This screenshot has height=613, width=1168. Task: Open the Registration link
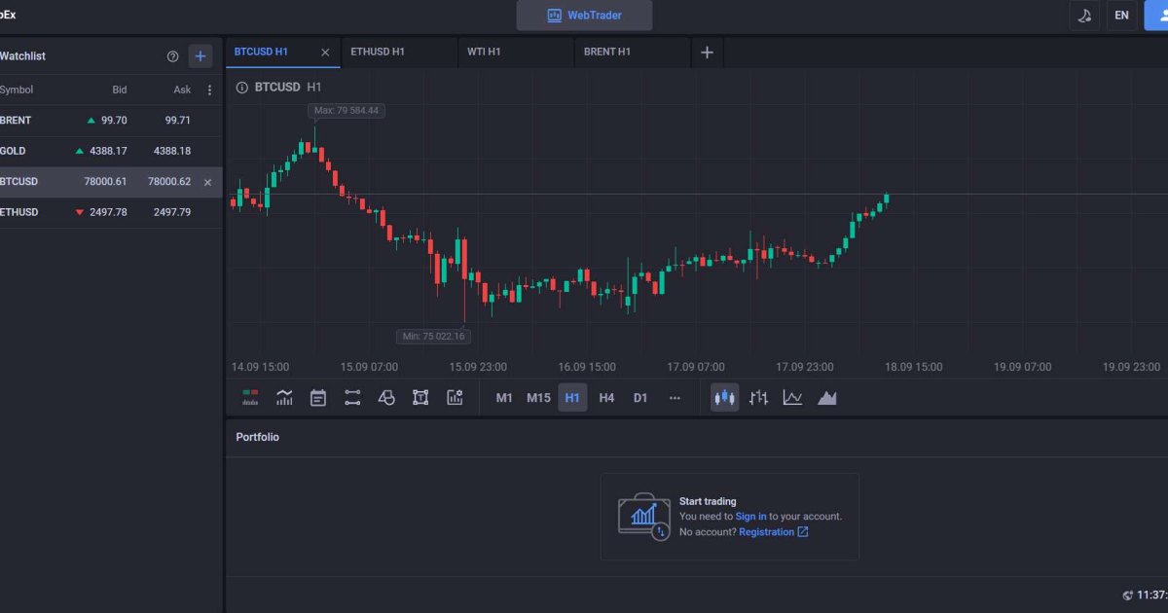coord(774,532)
